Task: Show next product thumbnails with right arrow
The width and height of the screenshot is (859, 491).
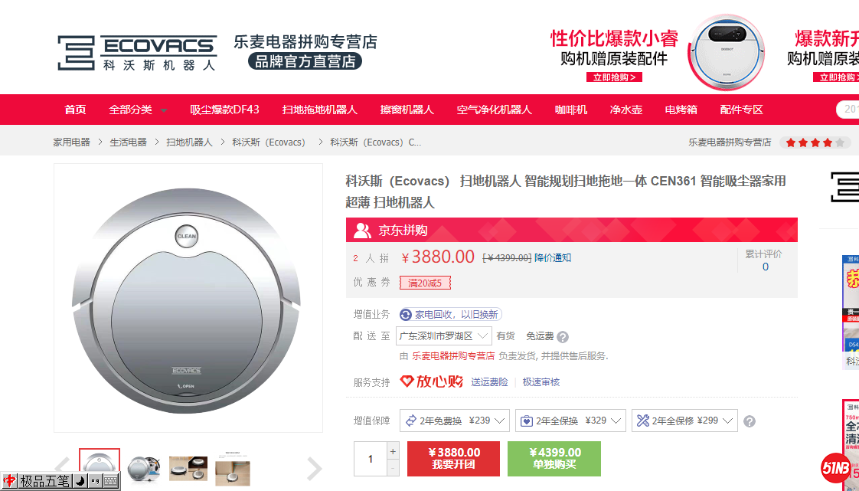Action: point(314,468)
